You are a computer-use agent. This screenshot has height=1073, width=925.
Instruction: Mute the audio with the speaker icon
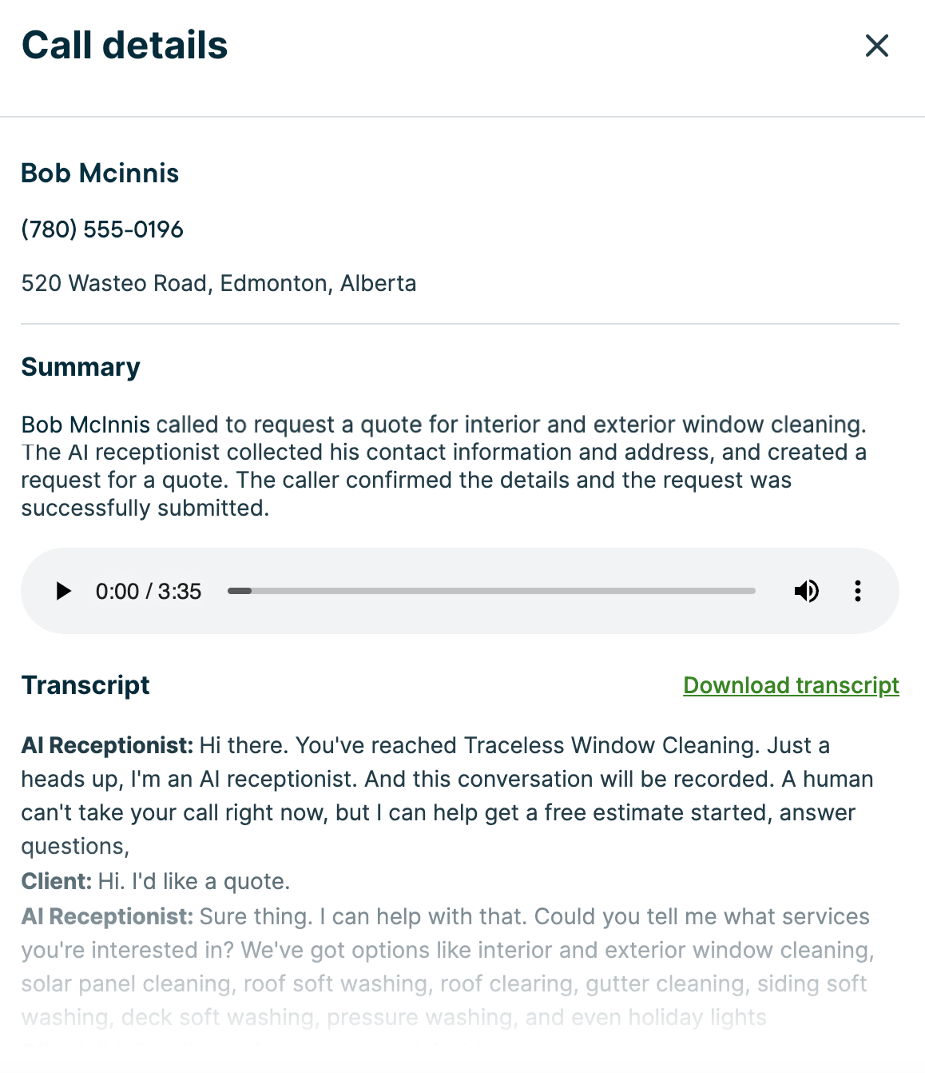point(806,591)
